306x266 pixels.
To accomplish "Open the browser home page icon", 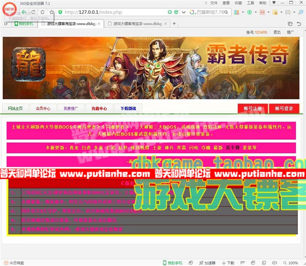I will point(42,12).
